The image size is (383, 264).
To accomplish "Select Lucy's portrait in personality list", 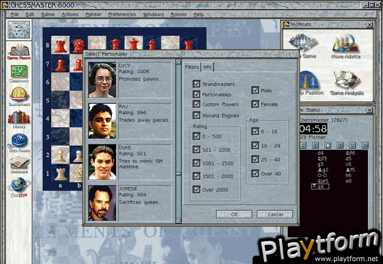I will click(102, 79).
